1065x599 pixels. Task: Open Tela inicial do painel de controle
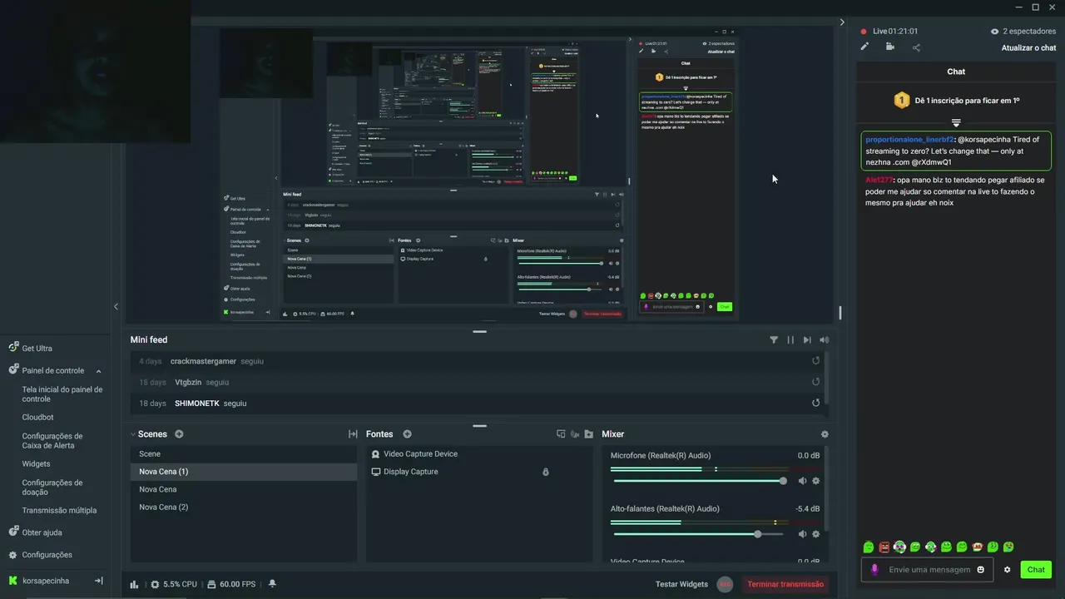62,394
